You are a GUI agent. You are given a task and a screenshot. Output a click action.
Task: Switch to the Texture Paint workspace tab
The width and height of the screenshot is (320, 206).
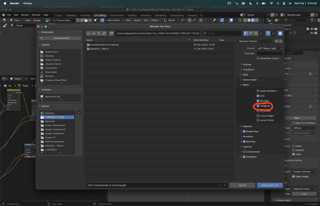point(117,15)
